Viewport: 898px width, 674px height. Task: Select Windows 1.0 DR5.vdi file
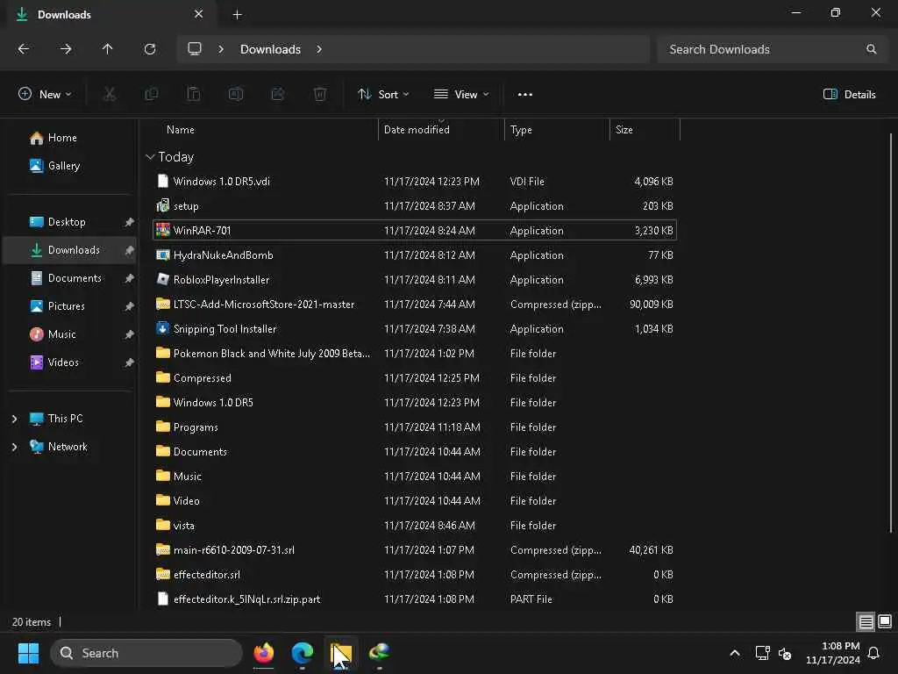415,181
